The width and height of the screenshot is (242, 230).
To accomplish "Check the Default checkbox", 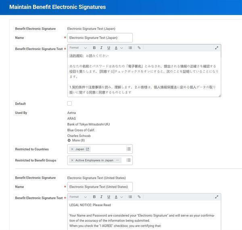I will pyautogui.click(x=69, y=103).
